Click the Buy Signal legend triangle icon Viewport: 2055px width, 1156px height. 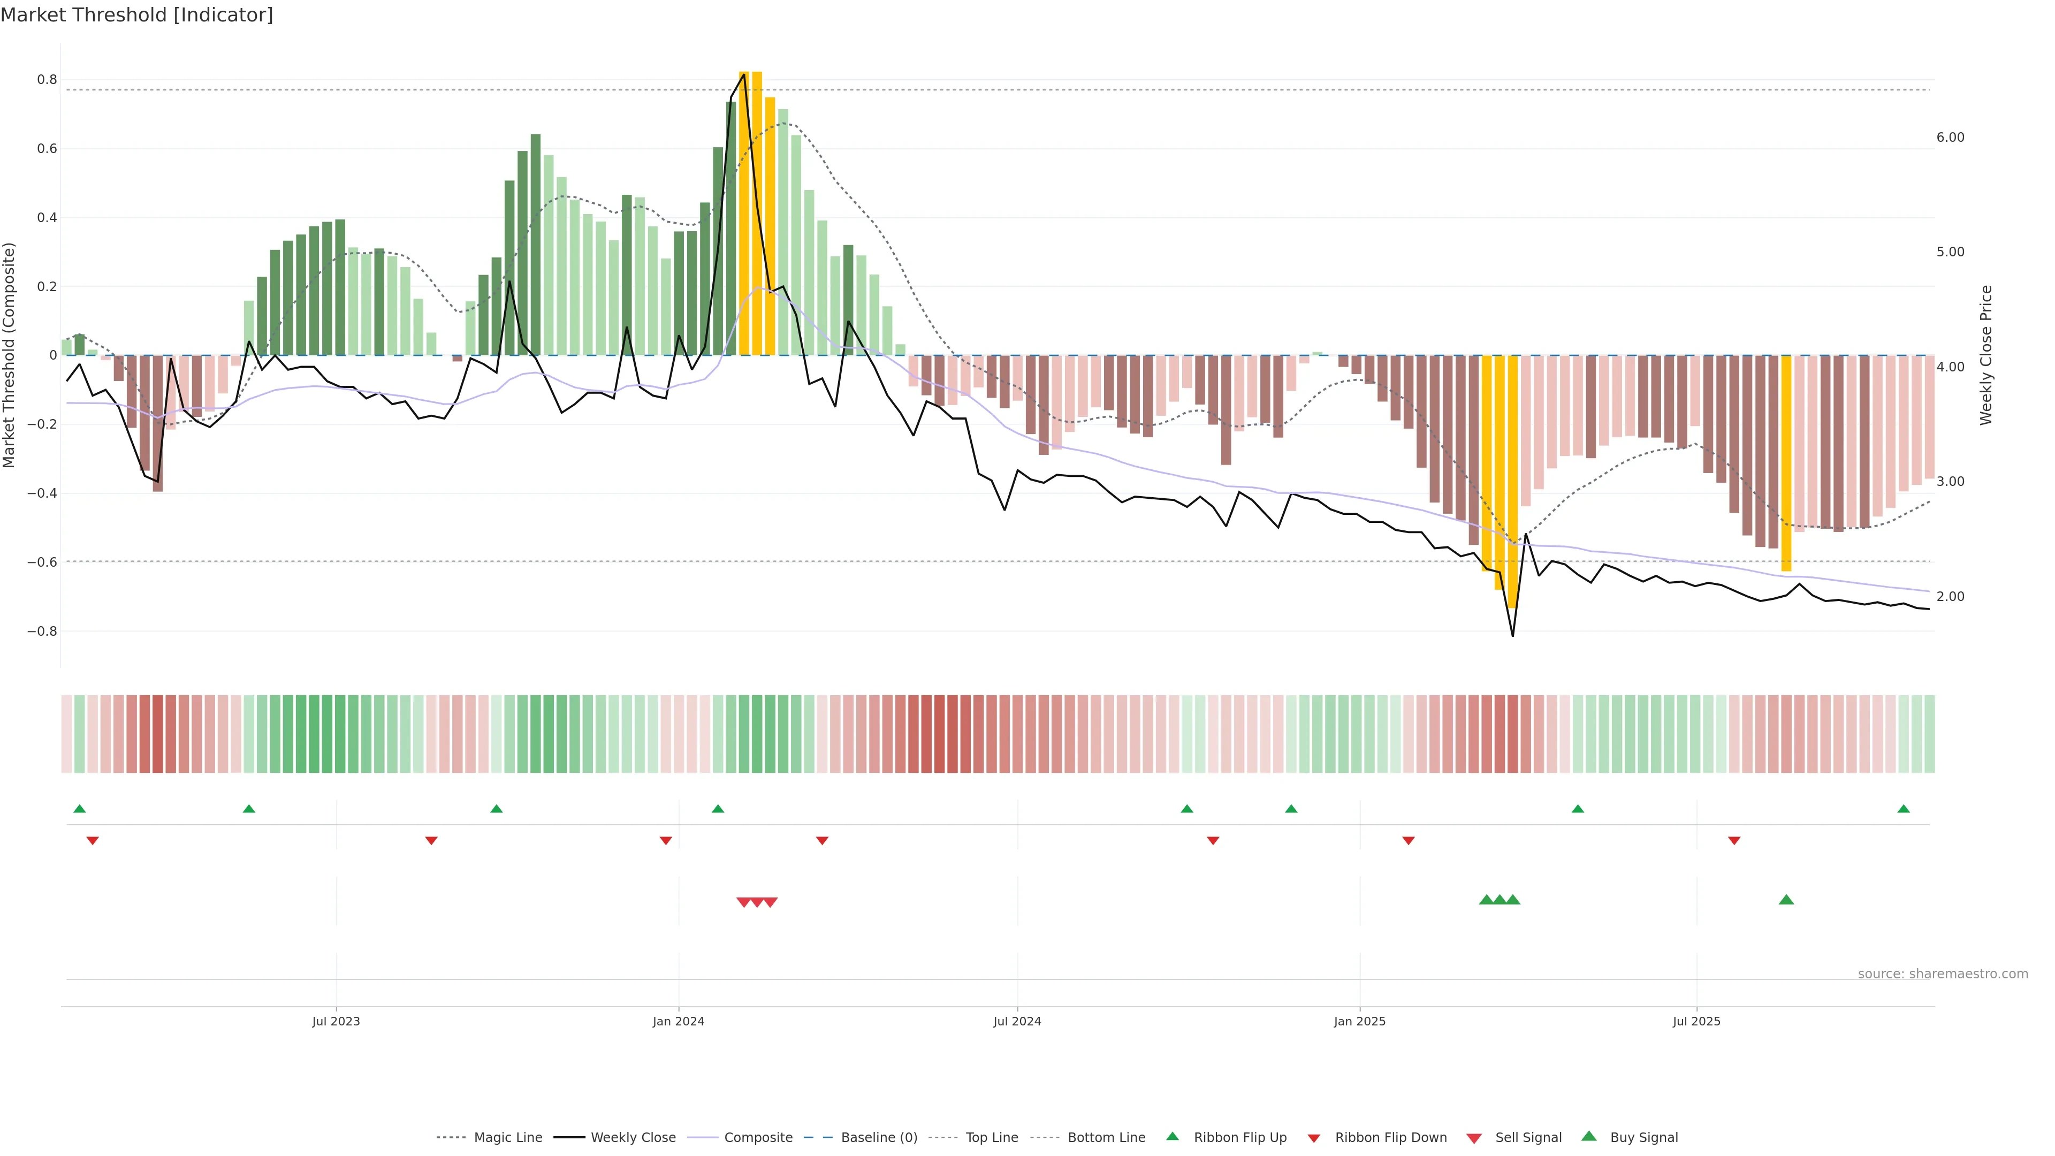pyautogui.click(x=1588, y=1136)
